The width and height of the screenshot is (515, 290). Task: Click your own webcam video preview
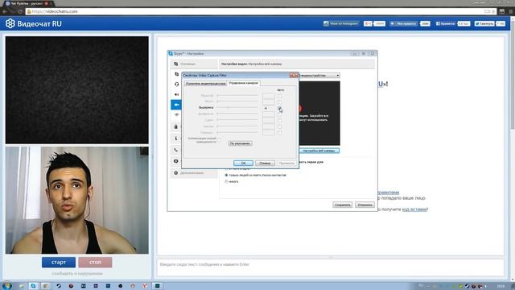77,200
